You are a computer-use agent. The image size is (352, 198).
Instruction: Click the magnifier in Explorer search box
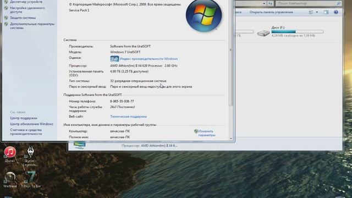(339, 3)
